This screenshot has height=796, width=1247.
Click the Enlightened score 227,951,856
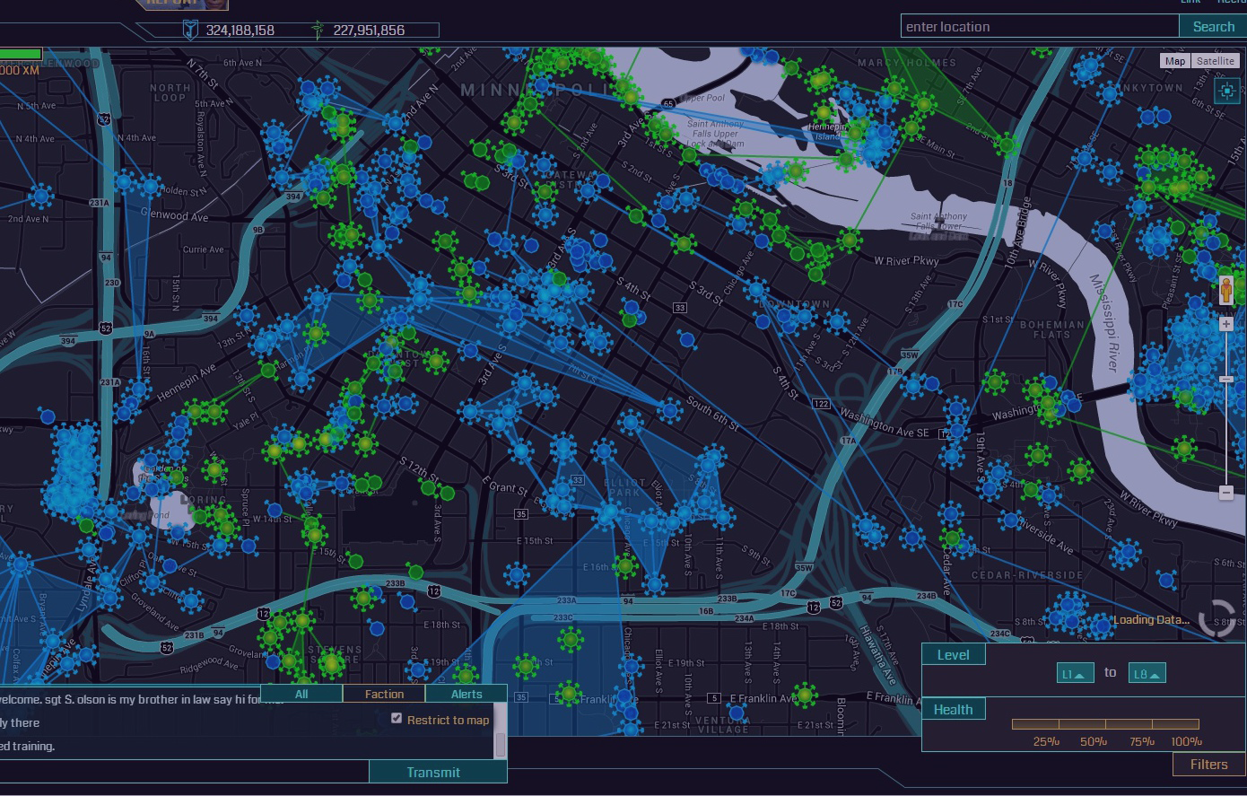point(369,30)
